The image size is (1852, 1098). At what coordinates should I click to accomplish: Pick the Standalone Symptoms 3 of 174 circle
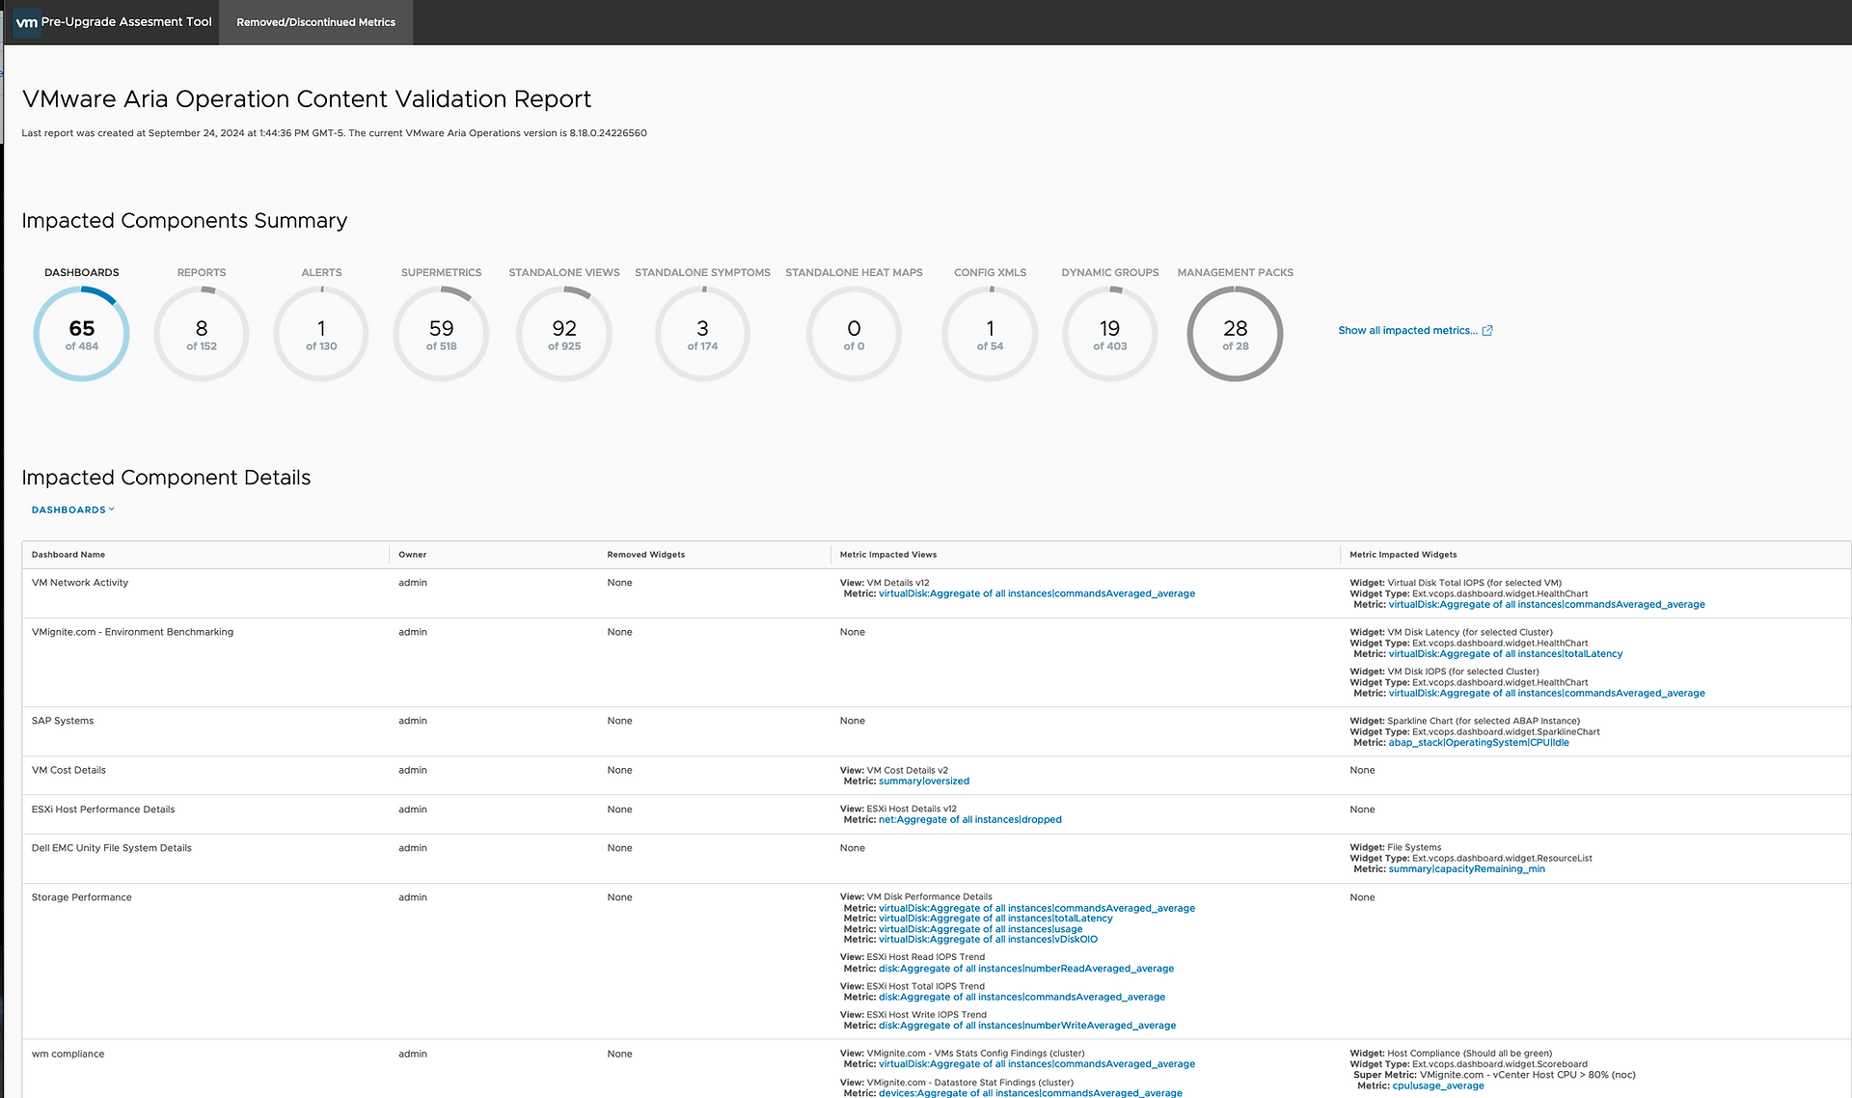(702, 334)
